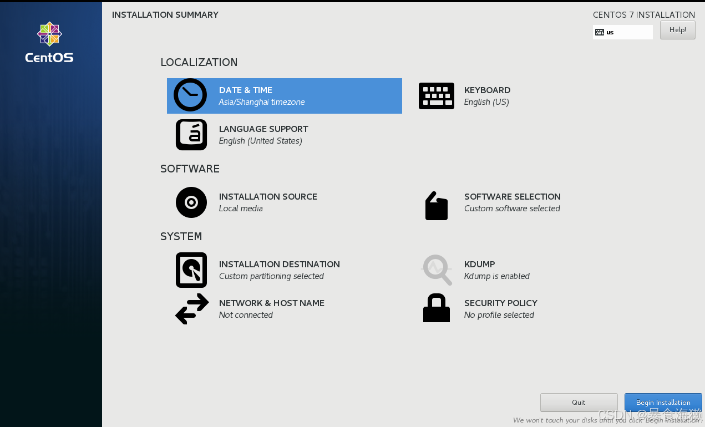The height and width of the screenshot is (427, 705).
Task: Click 'Custom partitioning selected' status
Action: point(271,276)
